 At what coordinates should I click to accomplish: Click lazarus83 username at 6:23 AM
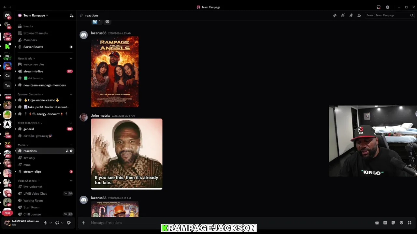[99, 33]
